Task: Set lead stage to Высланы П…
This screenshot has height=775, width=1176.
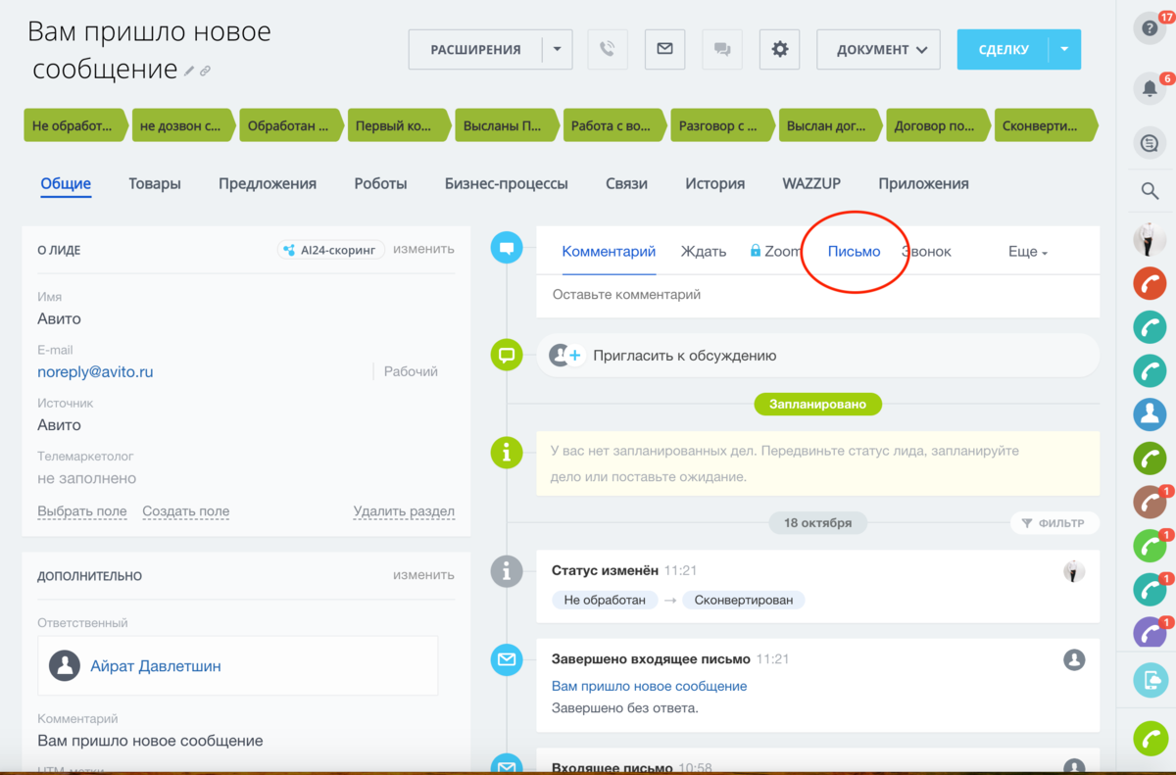Action: tap(507, 125)
